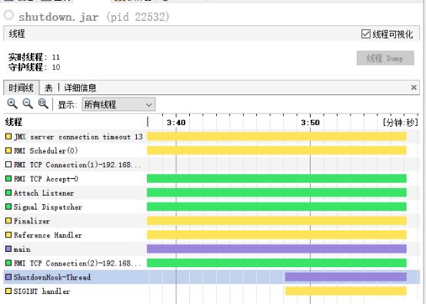The image size is (426, 304).
Task: Switch to the 表 tab
Action: point(48,88)
